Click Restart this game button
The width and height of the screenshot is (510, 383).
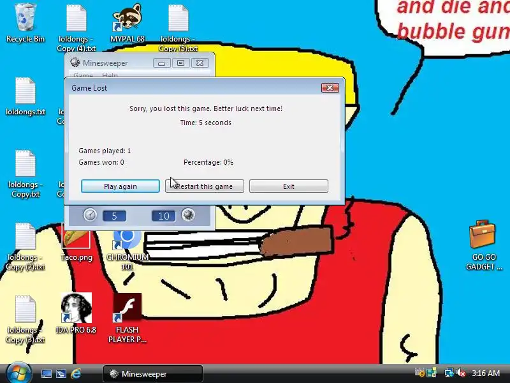(x=204, y=186)
